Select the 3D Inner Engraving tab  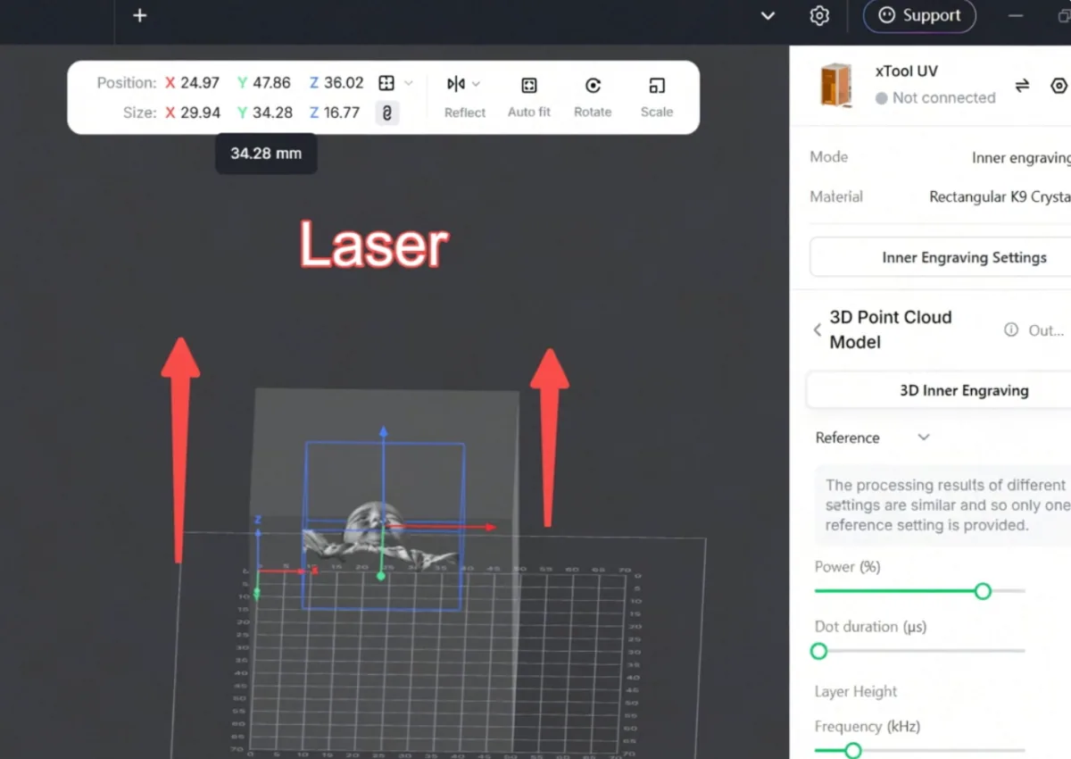coord(939,390)
